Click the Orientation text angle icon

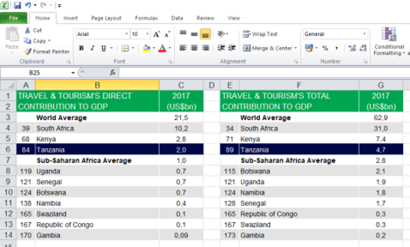click(x=221, y=34)
